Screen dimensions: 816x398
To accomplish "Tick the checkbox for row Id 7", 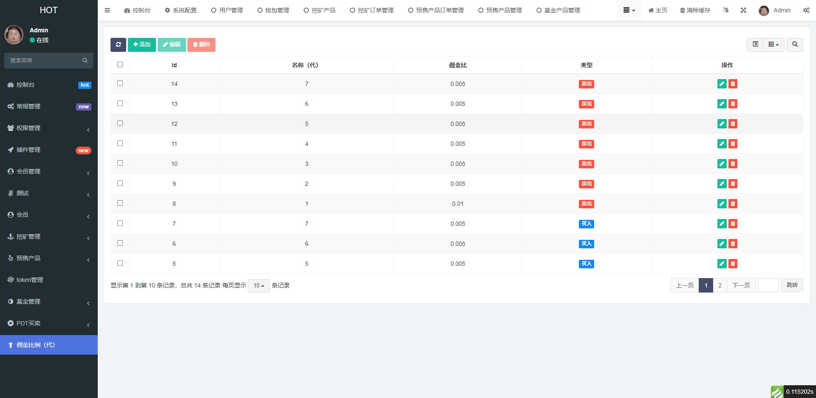I will coord(120,223).
